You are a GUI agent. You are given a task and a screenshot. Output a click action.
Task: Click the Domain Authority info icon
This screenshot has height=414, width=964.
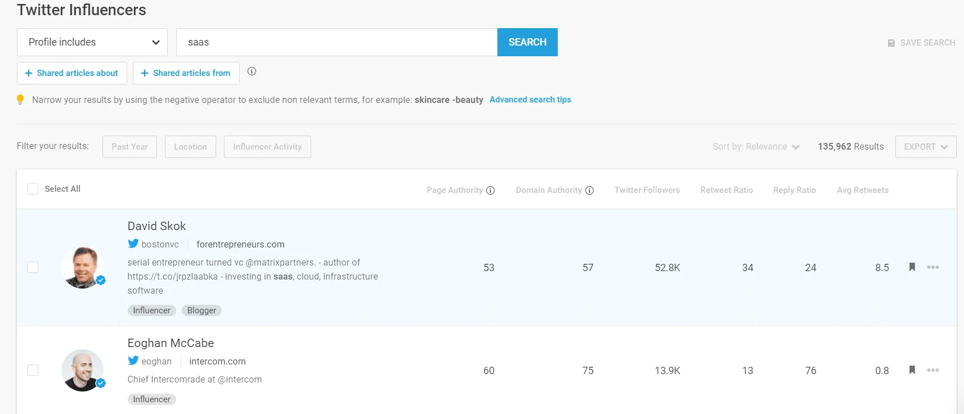click(590, 191)
